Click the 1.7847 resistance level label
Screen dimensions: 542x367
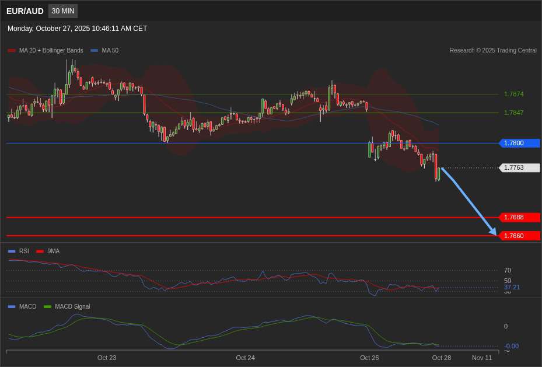tap(513, 113)
